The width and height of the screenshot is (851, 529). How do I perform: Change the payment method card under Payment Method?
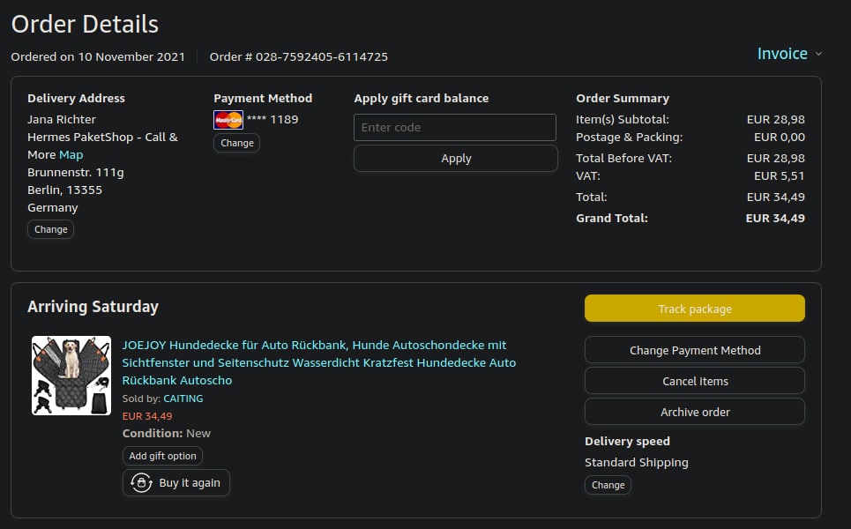coord(236,143)
